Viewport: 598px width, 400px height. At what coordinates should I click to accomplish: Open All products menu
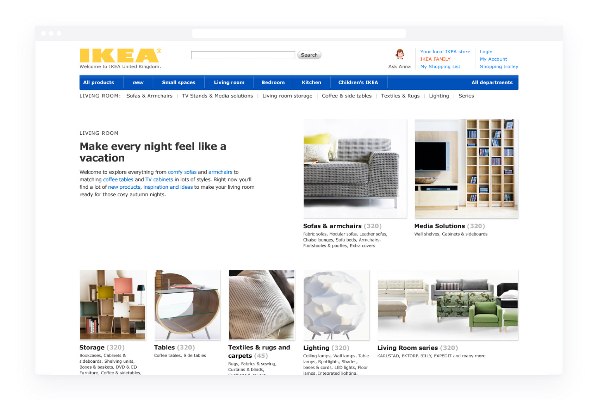pos(99,82)
